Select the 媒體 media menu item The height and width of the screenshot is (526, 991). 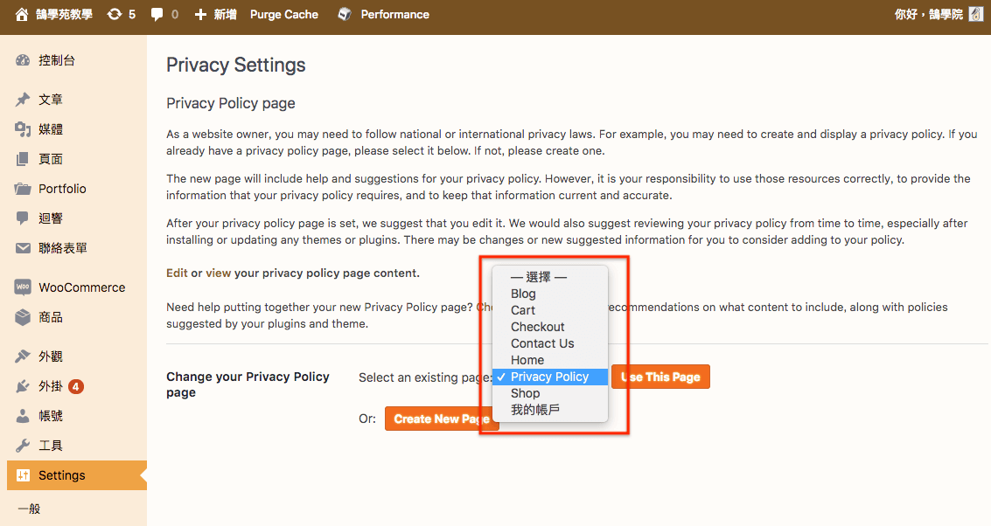51,129
